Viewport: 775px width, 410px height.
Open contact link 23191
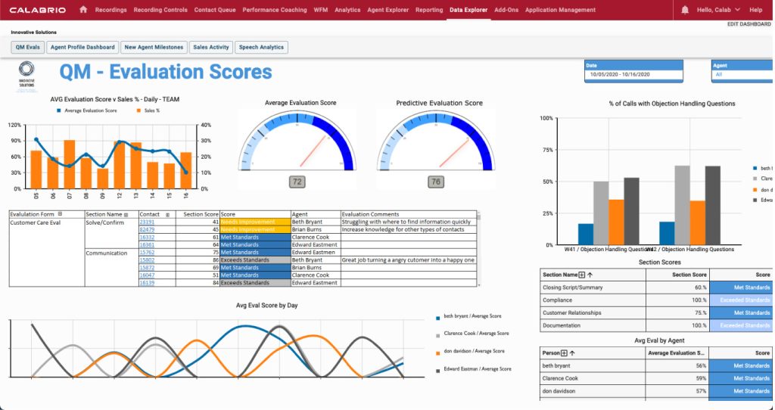click(x=146, y=222)
